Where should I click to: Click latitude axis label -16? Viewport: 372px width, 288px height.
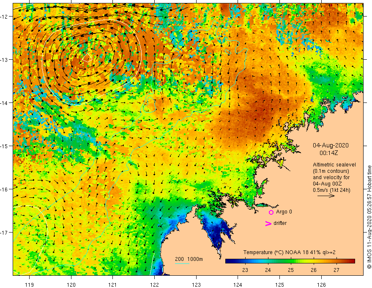(x=5, y=189)
